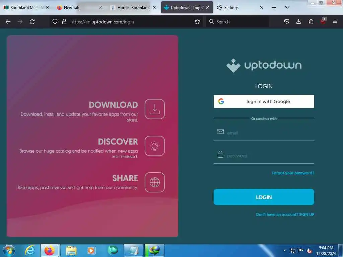Open the media player taskbar icon

(91, 250)
